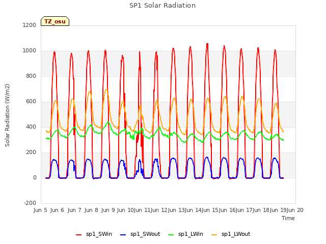The width and height of the screenshot is (326, 244).
Task: Click the Time axis label
Action: click(x=288, y=218)
